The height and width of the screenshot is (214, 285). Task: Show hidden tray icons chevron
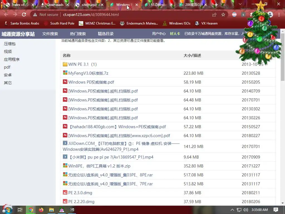(232, 210)
